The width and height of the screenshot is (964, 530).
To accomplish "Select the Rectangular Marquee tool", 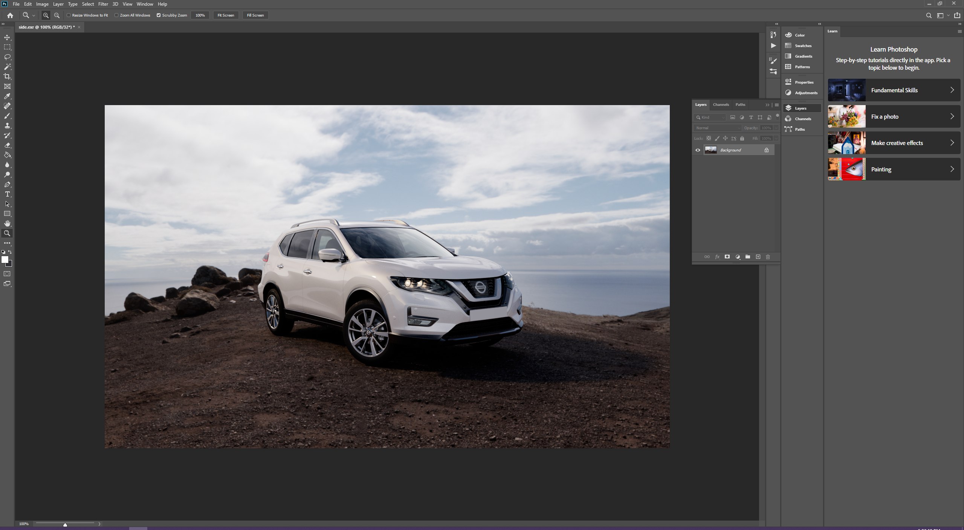I will coord(7,47).
